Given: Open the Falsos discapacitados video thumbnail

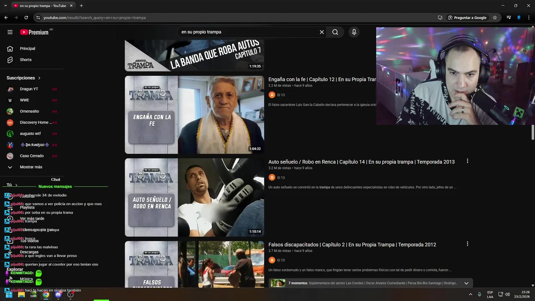Looking at the screenshot, I should pyautogui.click(x=194, y=264).
